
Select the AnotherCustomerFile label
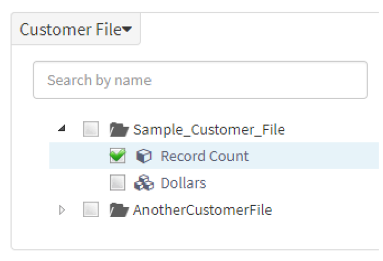point(203,210)
